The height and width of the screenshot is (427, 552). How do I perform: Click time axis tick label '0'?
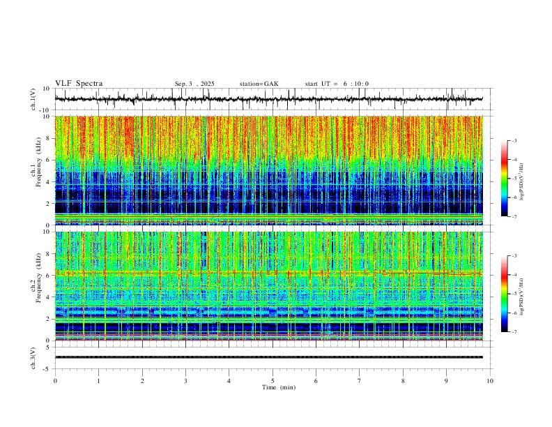point(55,381)
